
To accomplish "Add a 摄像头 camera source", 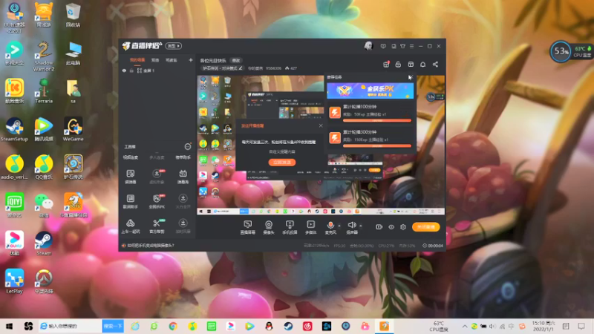I will click(x=269, y=227).
